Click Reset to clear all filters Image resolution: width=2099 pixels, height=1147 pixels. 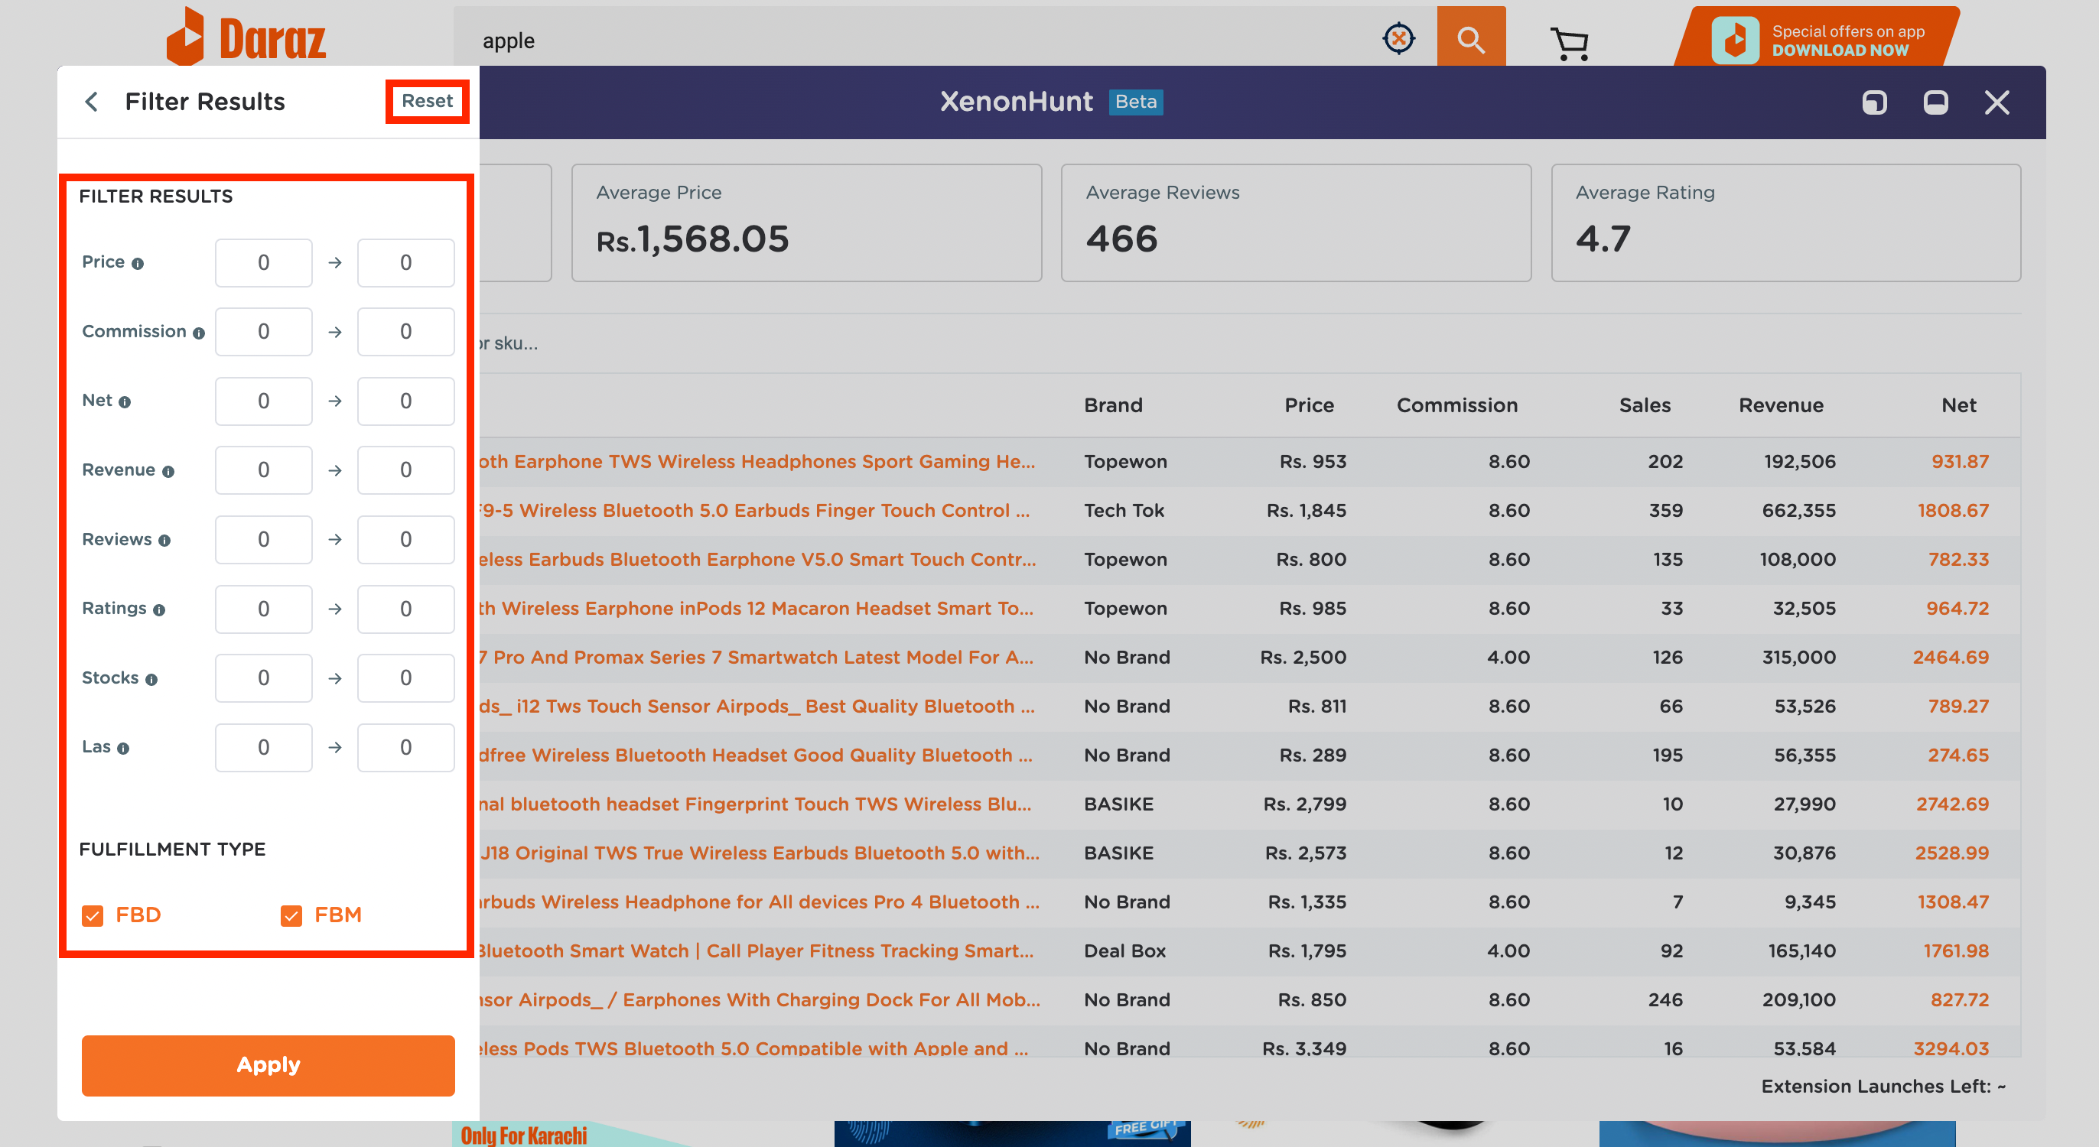pyautogui.click(x=424, y=100)
